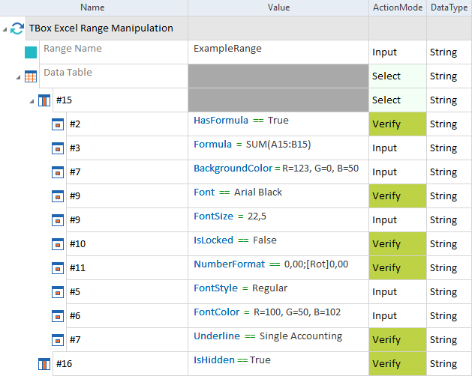
Task: Collapse the TBox Excel Range Manipulation node
Action: point(6,29)
